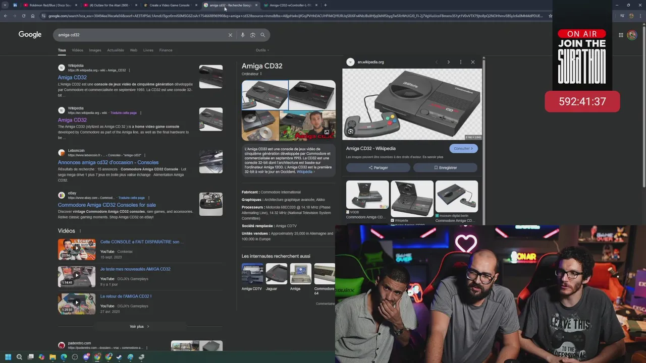This screenshot has width=646, height=363.
Task: Switch to the Images search tab
Action: pos(95,50)
